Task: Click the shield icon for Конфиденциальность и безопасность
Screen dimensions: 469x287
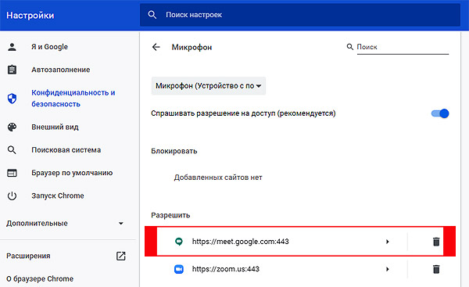Action: (12, 99)
